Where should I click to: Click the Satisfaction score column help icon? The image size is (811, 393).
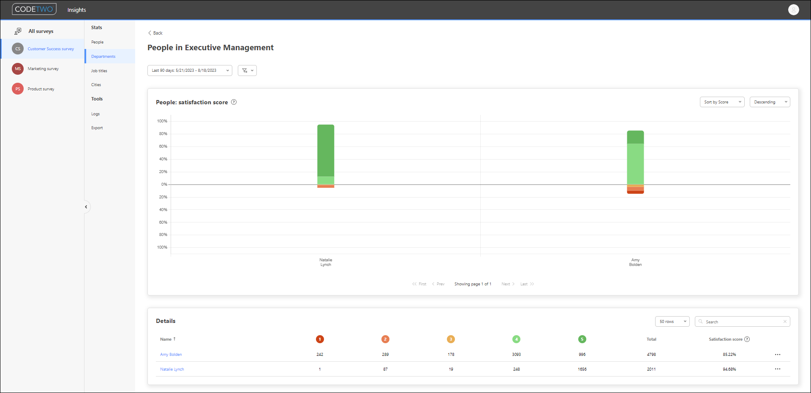click(747, 339)
